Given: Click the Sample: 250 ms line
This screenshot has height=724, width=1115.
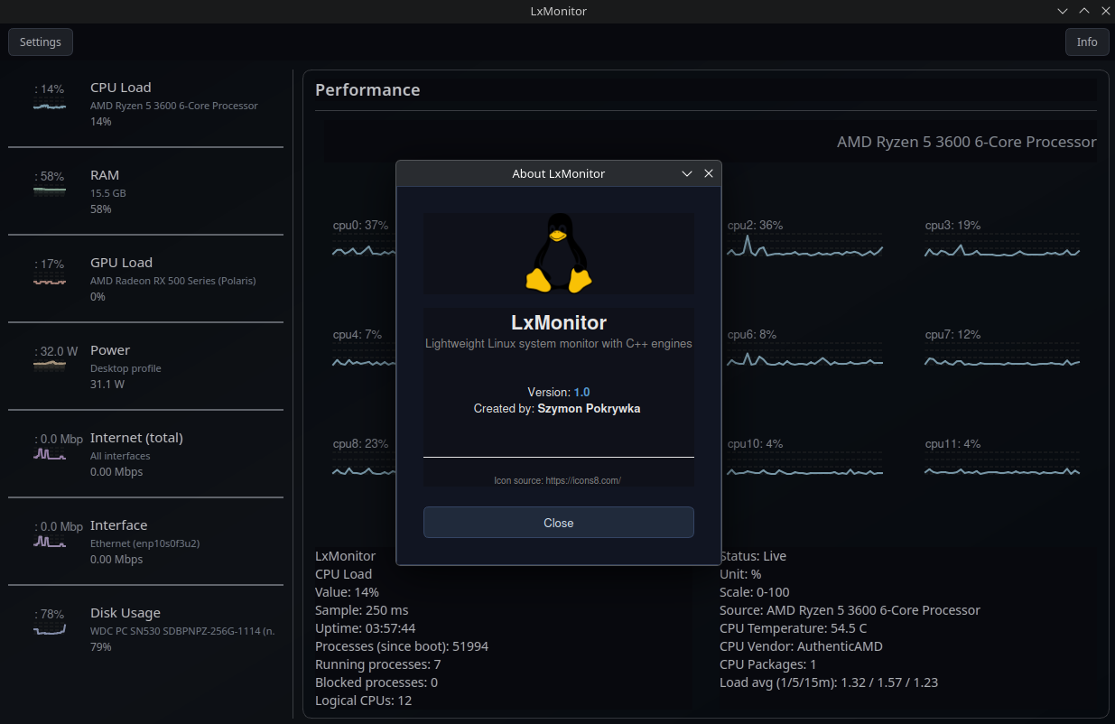Looking at the screenshot, I should [362, 610].
